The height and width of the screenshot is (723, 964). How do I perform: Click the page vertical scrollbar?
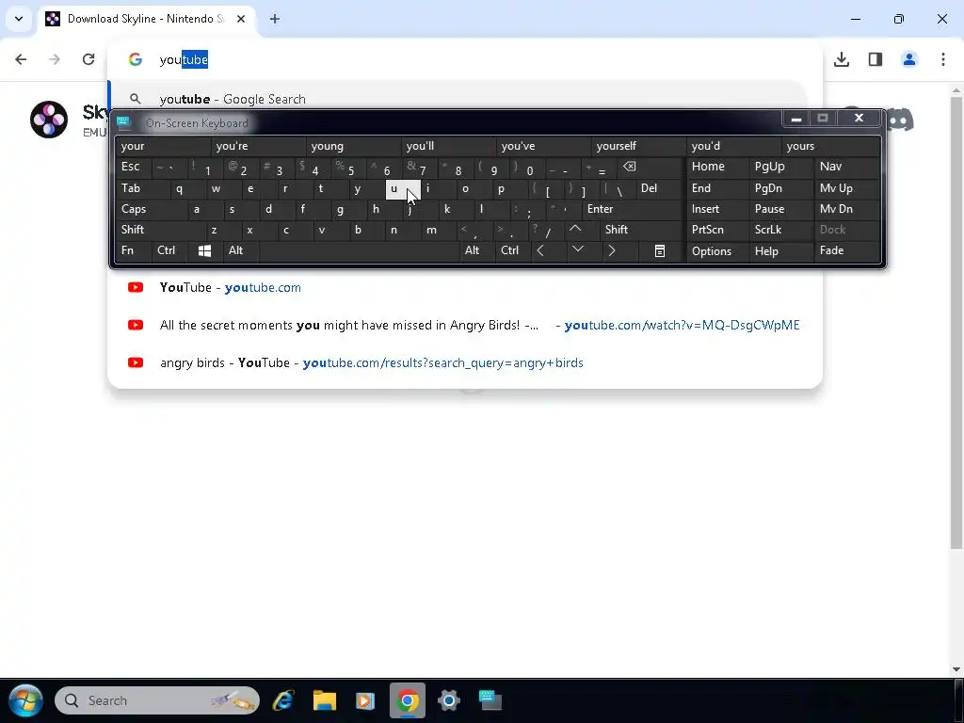click(956, 322)
